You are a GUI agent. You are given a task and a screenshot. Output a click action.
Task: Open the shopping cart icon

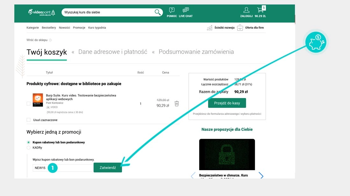(x=260, y=10)
